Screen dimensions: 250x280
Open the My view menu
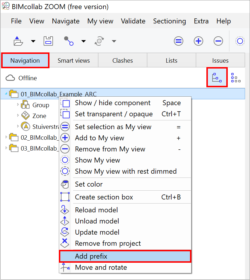pyautogui.click(x=100, y=21)
